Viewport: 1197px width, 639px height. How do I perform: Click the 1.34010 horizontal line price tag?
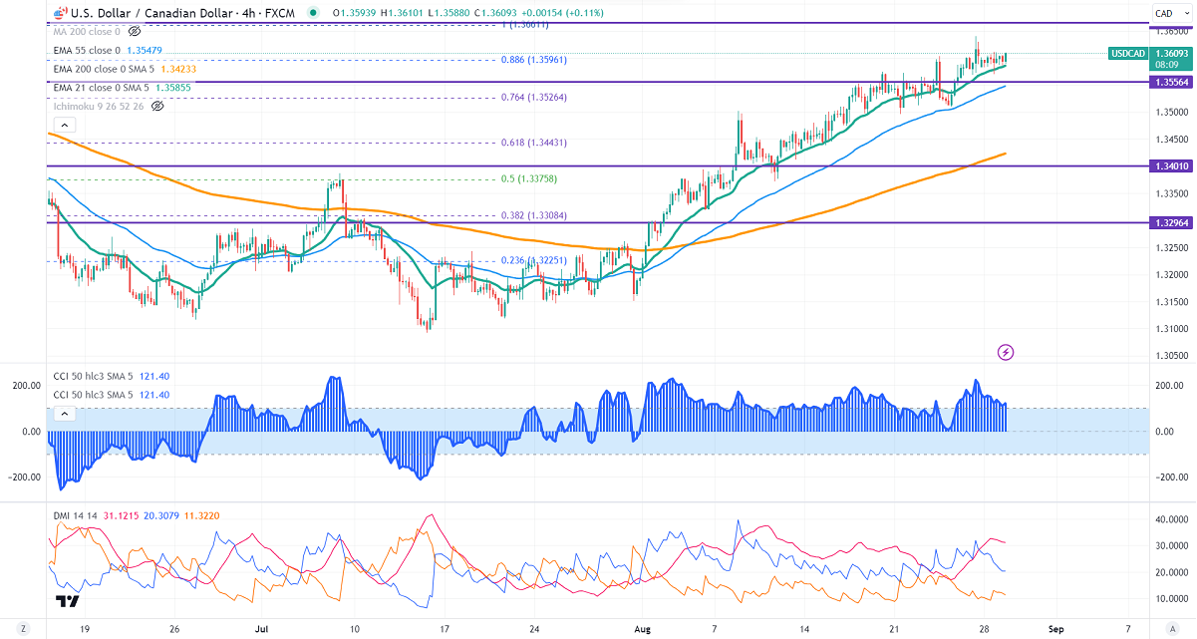1170,166
